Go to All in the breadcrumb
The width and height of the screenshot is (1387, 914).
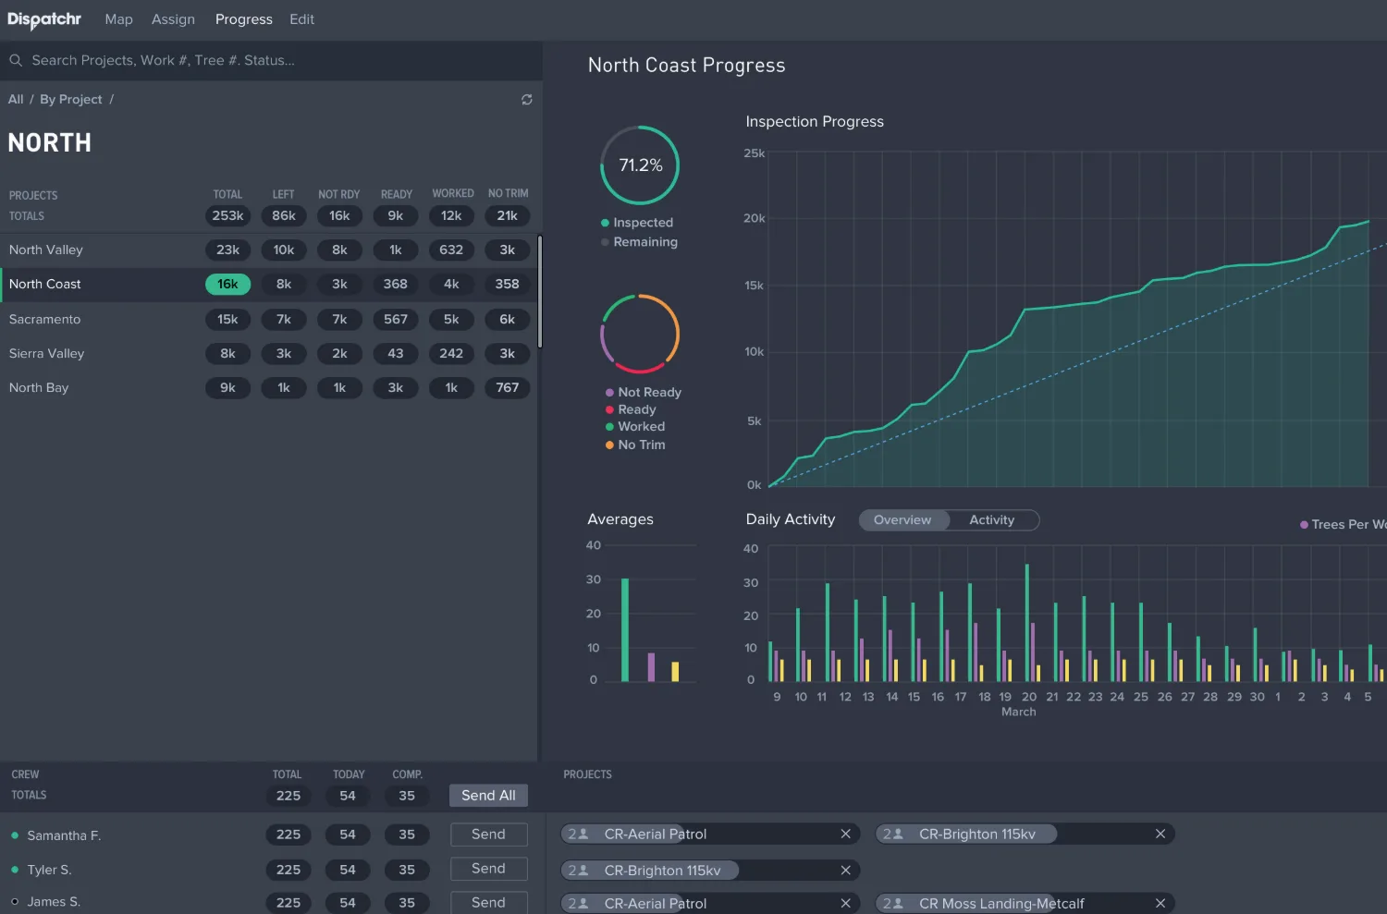16,99
